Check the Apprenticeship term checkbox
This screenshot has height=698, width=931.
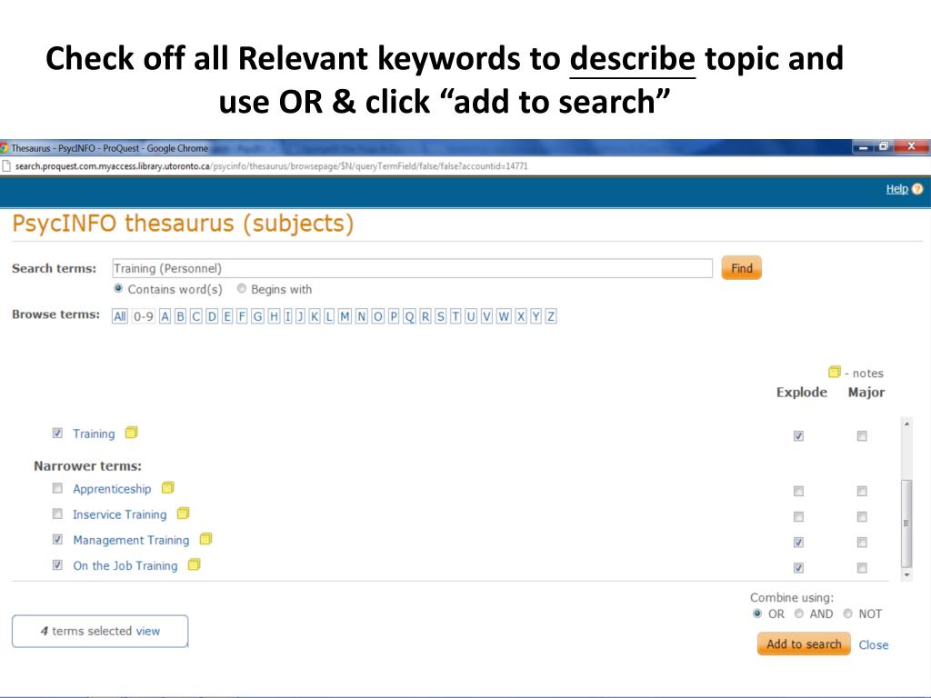[57, 488]
